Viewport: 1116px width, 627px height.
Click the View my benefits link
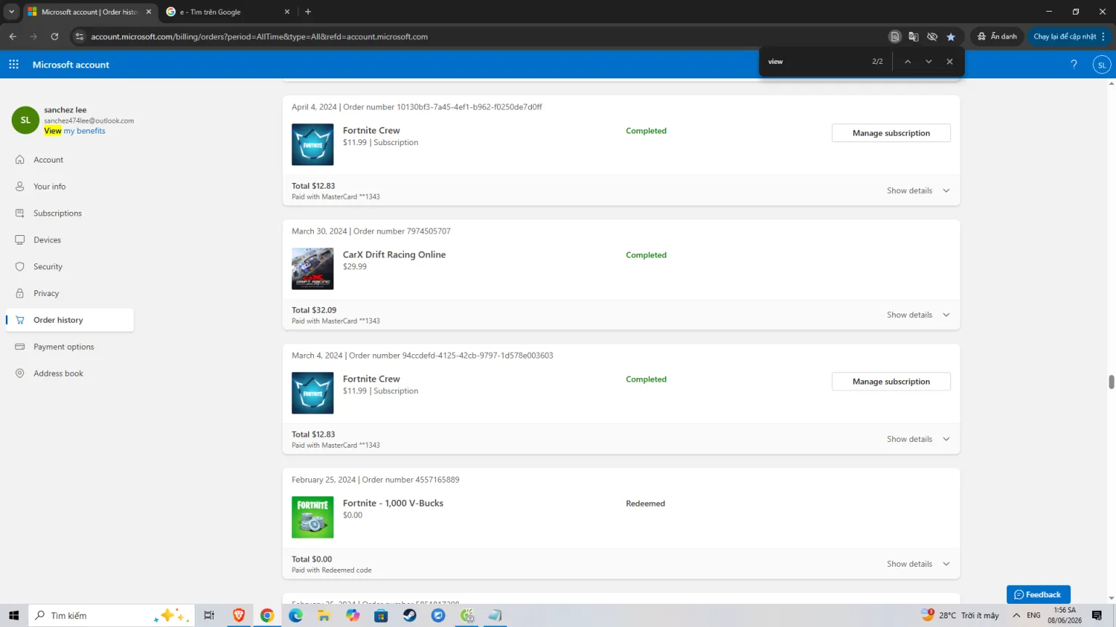click(75, 131)
